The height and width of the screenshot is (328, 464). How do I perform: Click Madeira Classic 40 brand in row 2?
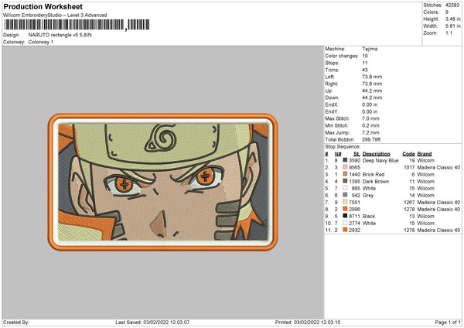click(438, 168)
